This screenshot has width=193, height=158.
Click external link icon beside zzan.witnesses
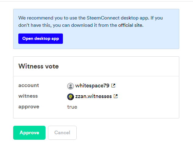tap(116, 96)
